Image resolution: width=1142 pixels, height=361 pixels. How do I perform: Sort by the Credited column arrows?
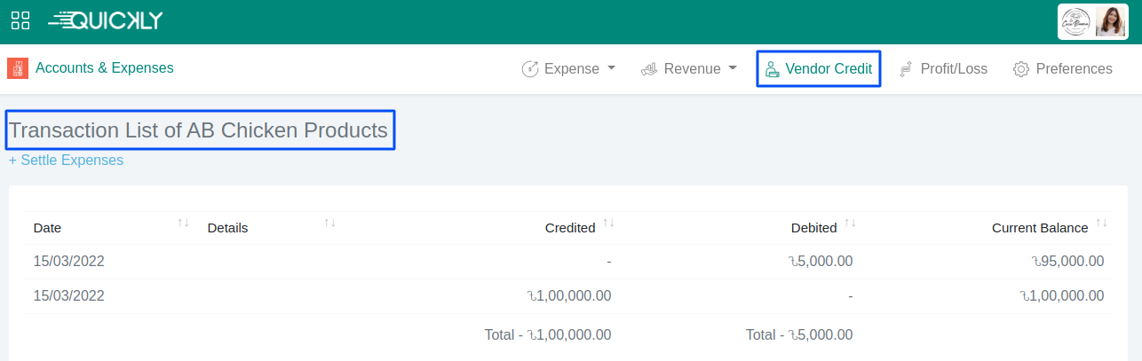click(x=608, y=223)
